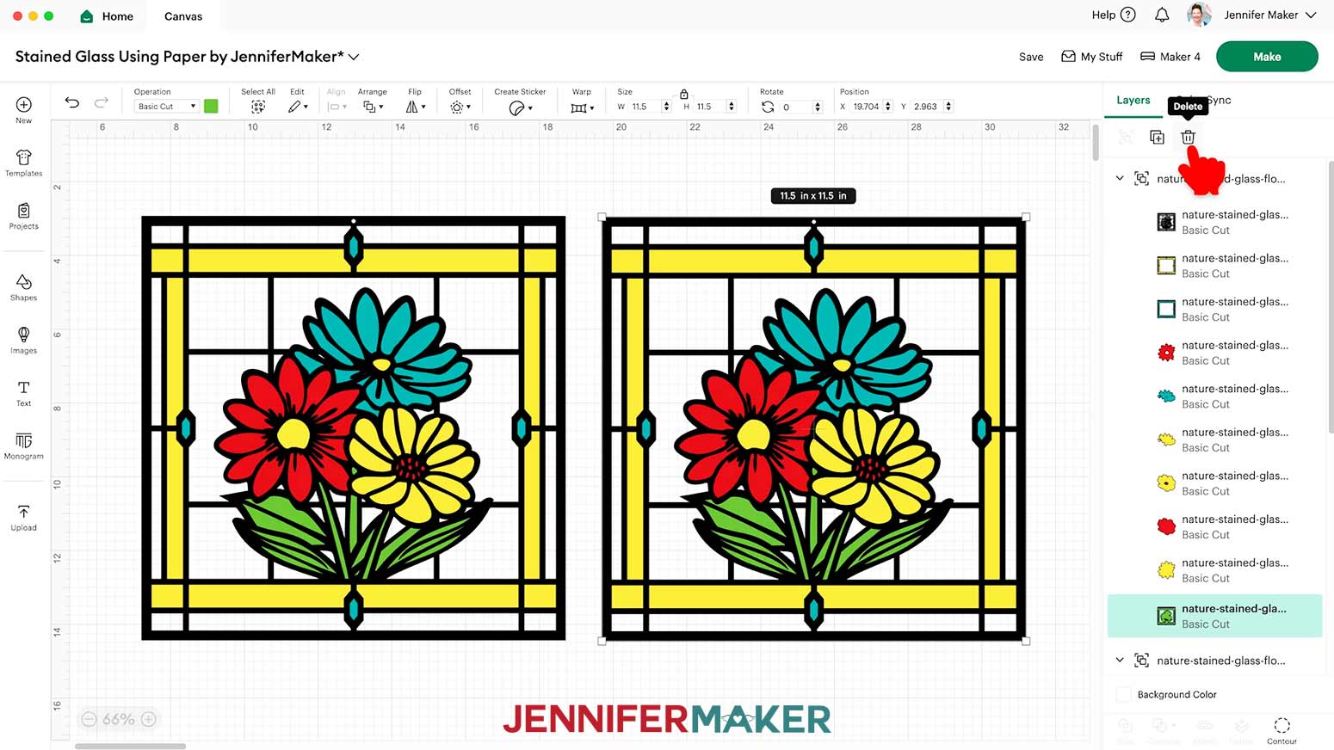The height and width of the screenshot is (750, 1334).
Task: Click the Contour tool icon
Action: [1282, 725]
